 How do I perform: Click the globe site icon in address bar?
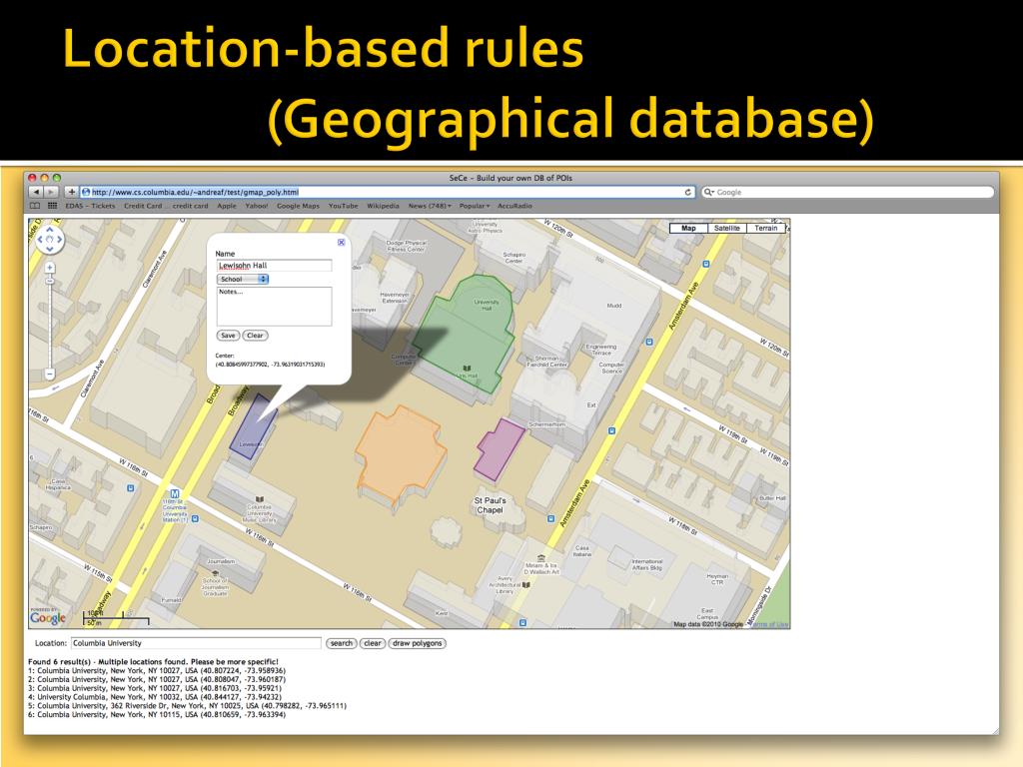(86, 193)
